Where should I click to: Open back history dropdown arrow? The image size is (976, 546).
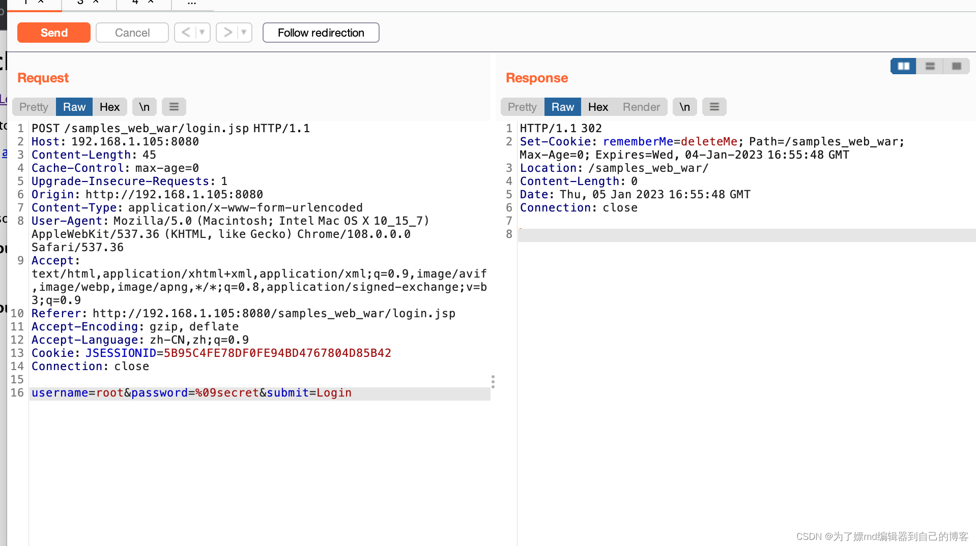pos(203,33)
